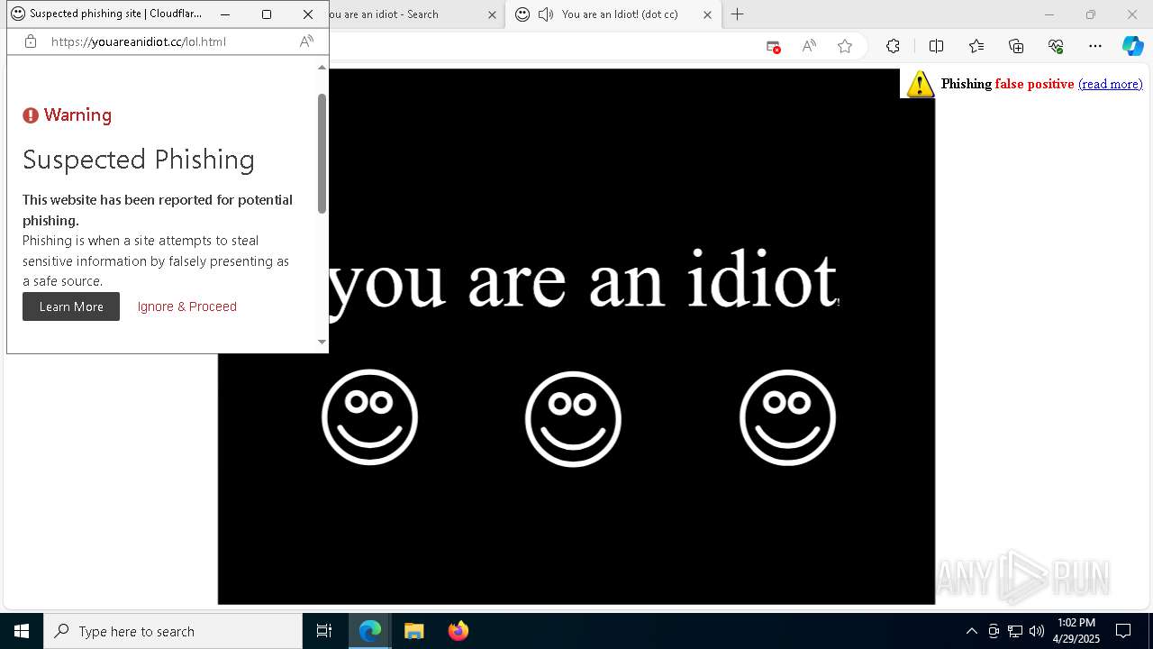
Task: Click the left smiley face on the page
Action: coord(369,417)
